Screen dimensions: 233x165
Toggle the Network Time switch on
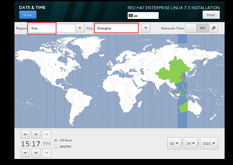point(196,28)
